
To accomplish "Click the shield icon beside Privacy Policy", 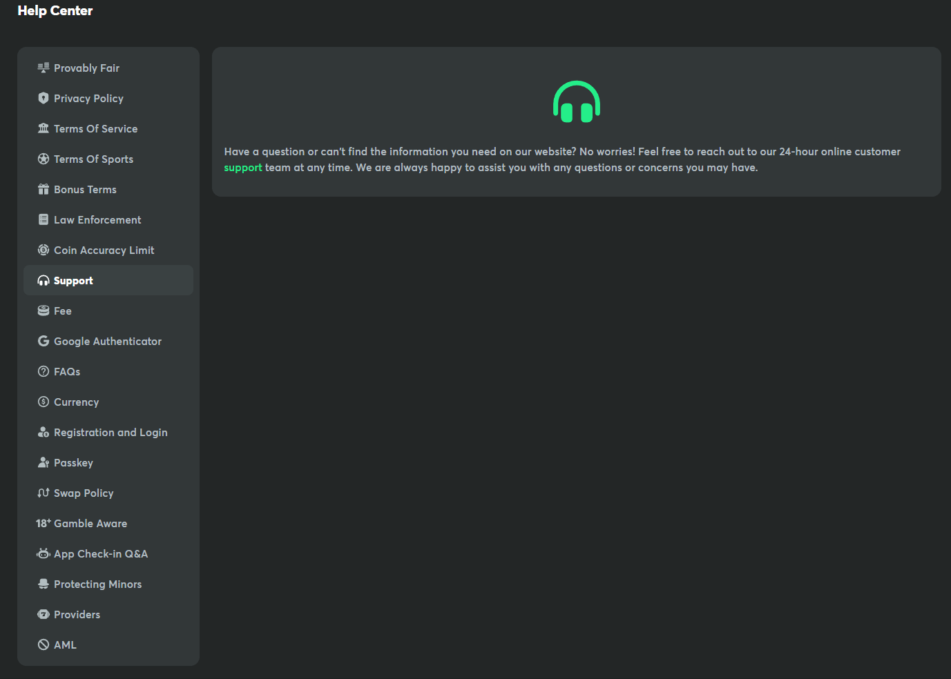I will (x=44, y=98).
